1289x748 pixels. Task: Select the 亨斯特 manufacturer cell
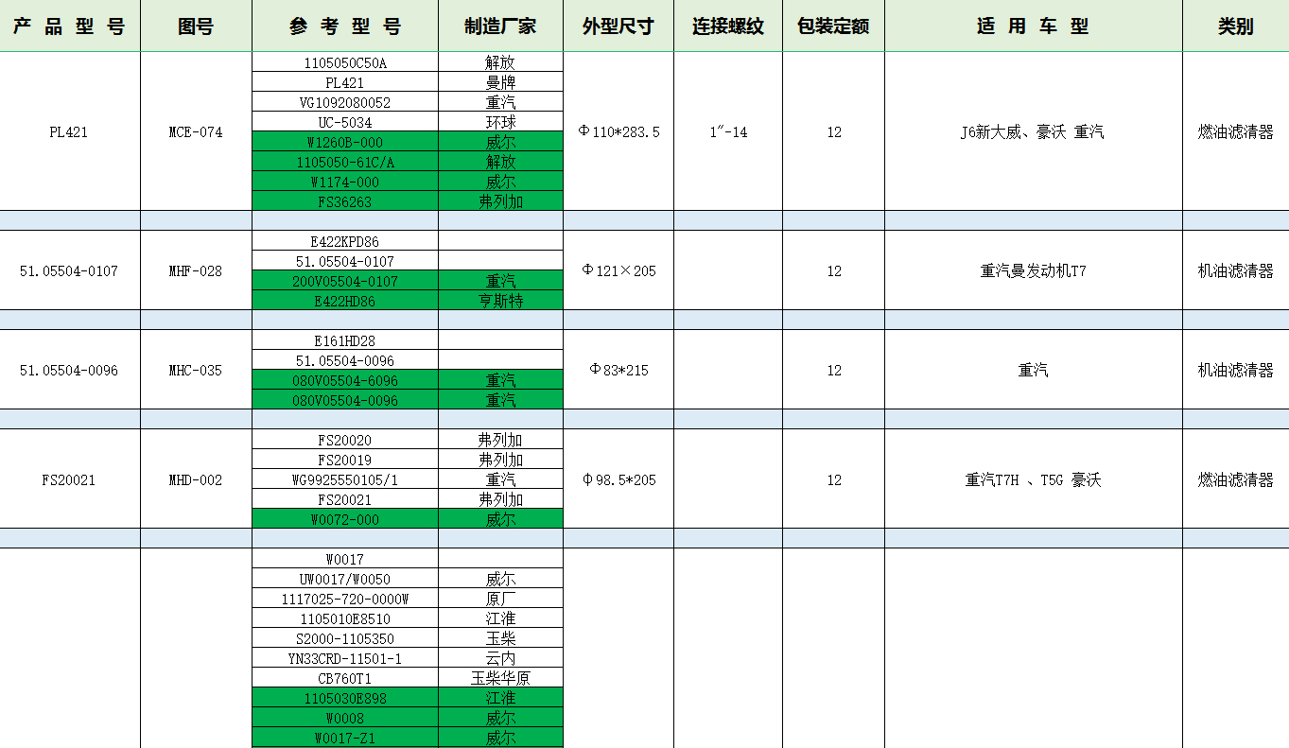[500, 301]
